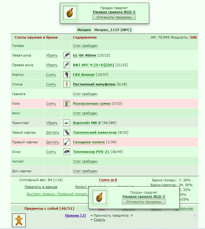The height and width of the screenshot is (229, 205).
Task: Open the B&T APC-9 [D+D][DD] link
Action: 93,65
